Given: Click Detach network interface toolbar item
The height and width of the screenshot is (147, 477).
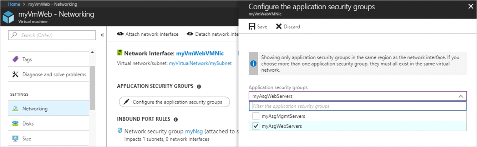Looking at the screenshot, I should [x=212, y=34].
